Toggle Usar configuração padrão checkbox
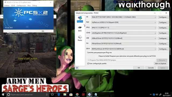172x97 pixels. (x=88, y=64)
